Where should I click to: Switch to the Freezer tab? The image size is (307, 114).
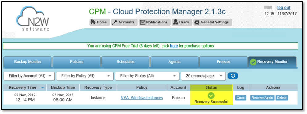(x=223, y=61)
